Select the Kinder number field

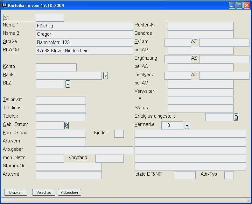(x=119, y=134)
